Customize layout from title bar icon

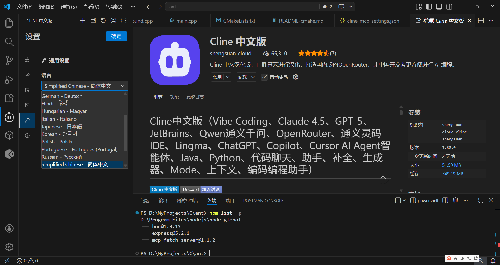[419, 7]
